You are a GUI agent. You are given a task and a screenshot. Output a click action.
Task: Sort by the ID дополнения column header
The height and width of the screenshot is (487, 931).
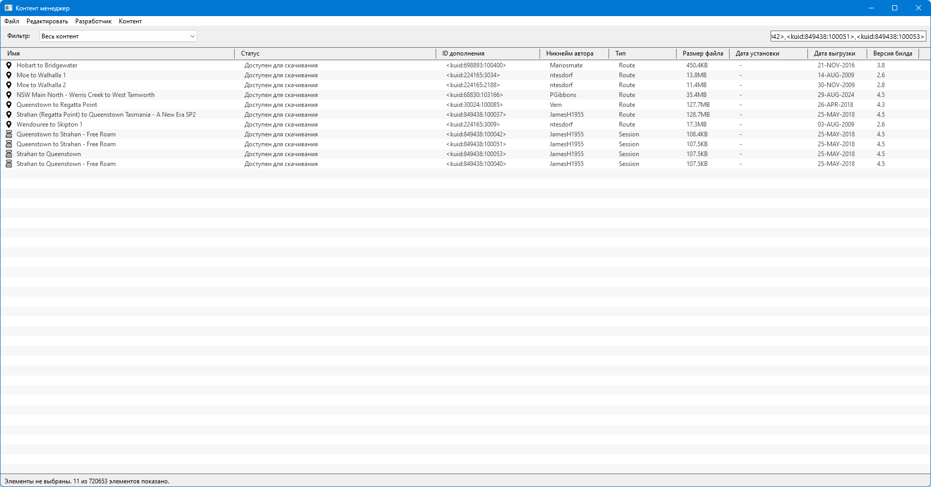pyautogui.click(x=488, y=53)
